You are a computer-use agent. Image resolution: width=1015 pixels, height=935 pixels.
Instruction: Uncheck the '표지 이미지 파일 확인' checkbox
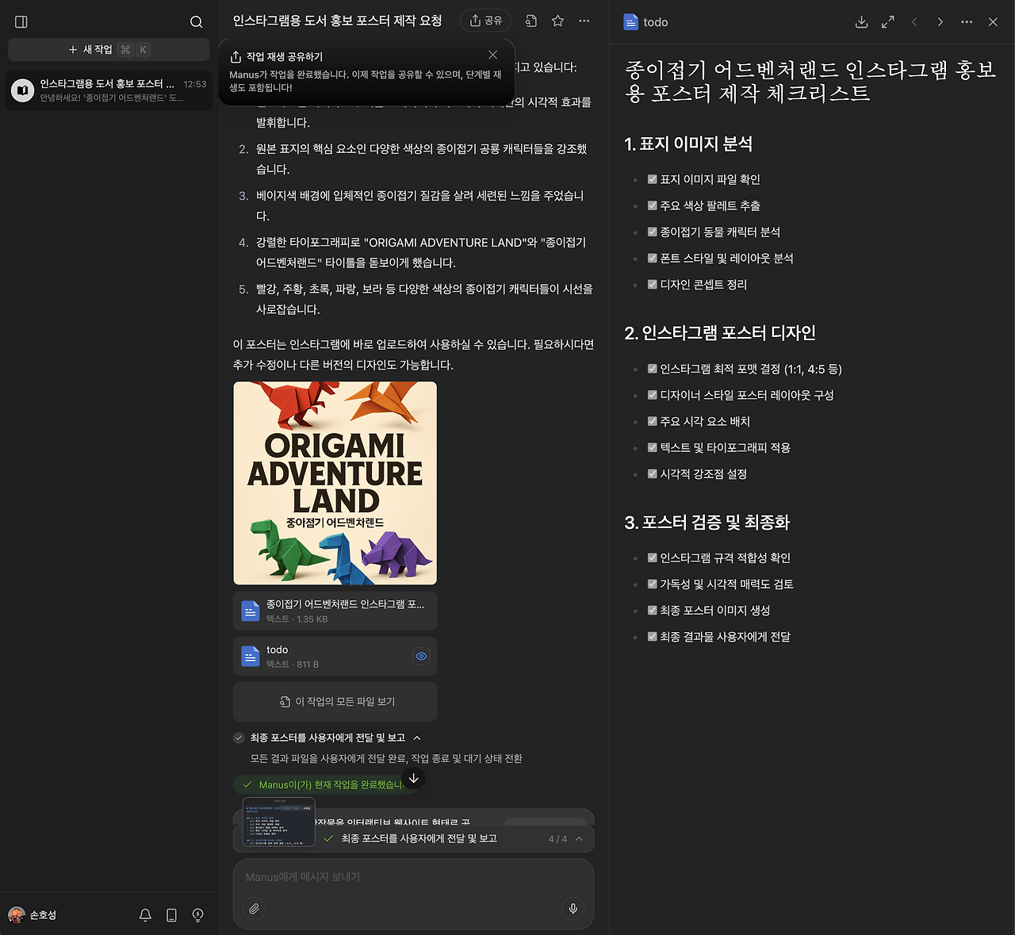click(x=652, y=179)
